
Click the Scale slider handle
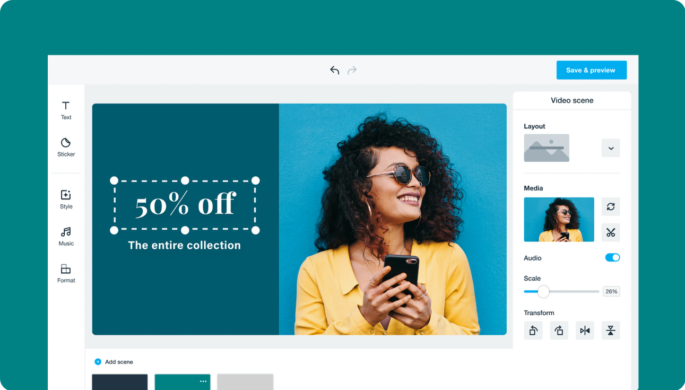tap(543, 291)
